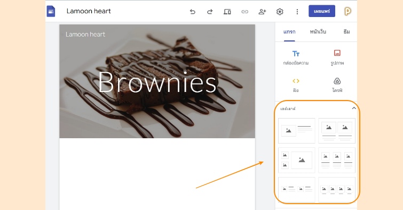The height and width of the screenshot is (210, 403).
Task: Insert embed code (ฝัง)
Action: [296, 85]
